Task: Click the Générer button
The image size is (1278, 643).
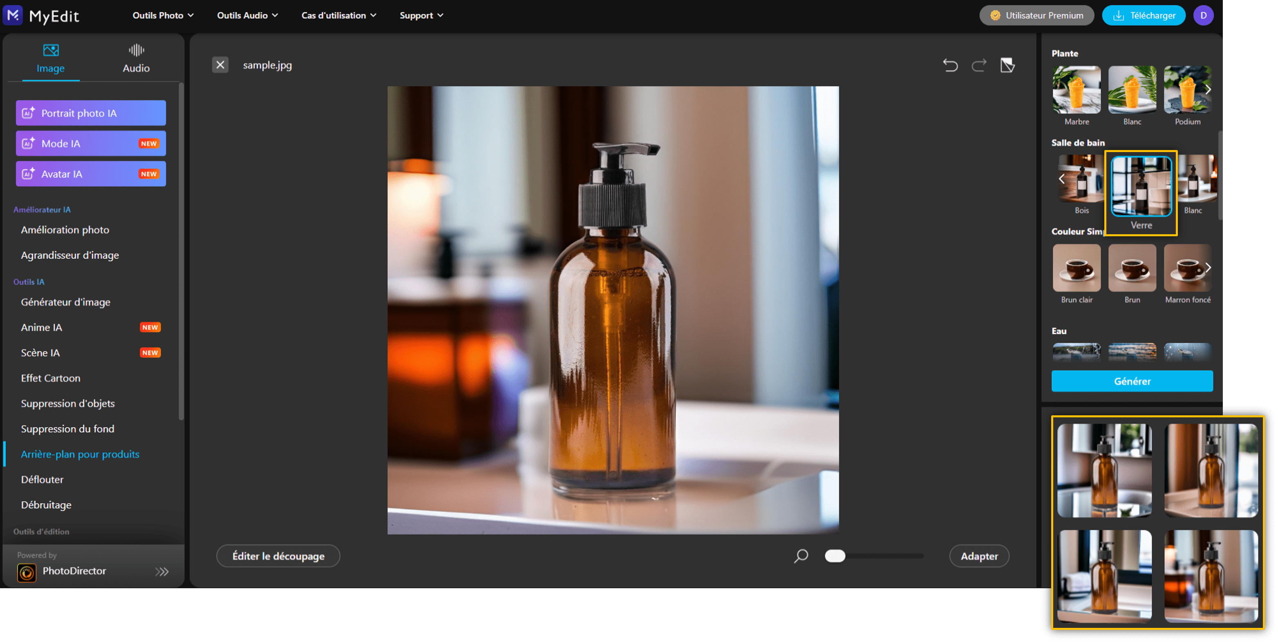Action: pos(1132,381)
